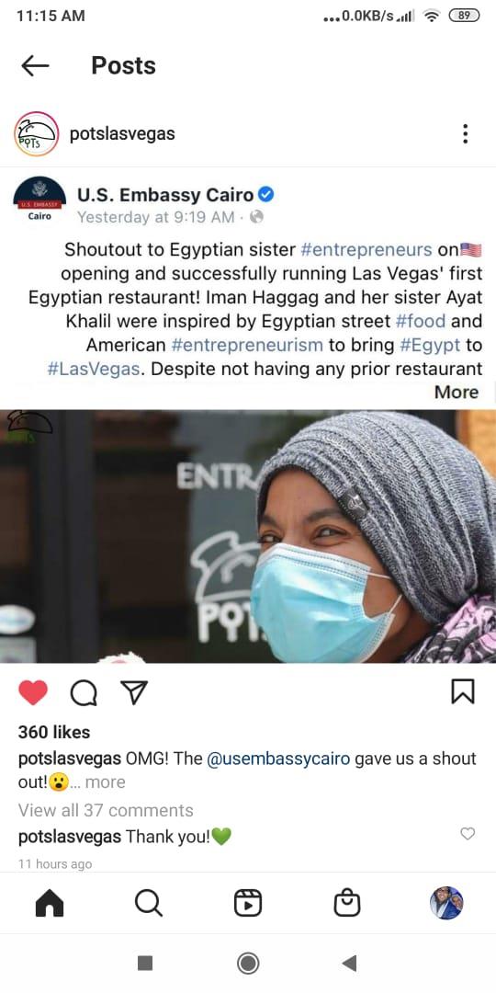
Task: Expand the caption with 'more'
Action: coord(105,782)
